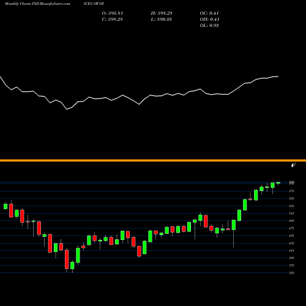Click the low value 'L: 590.33'

tap(161, 20)
